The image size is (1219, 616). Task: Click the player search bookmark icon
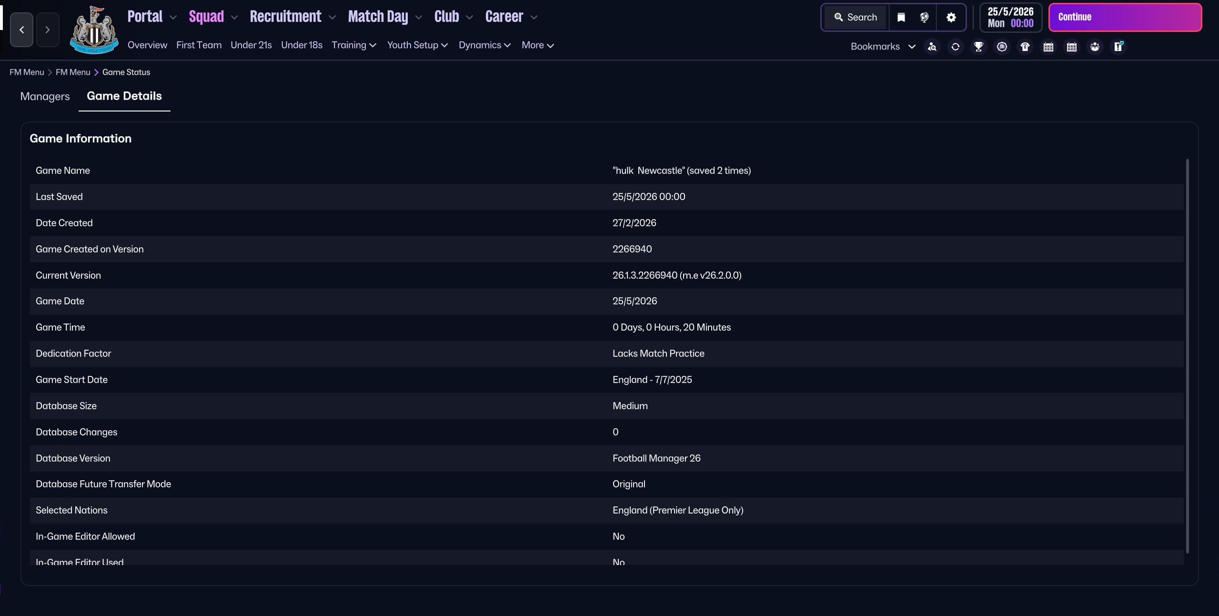tap(932, 47)
